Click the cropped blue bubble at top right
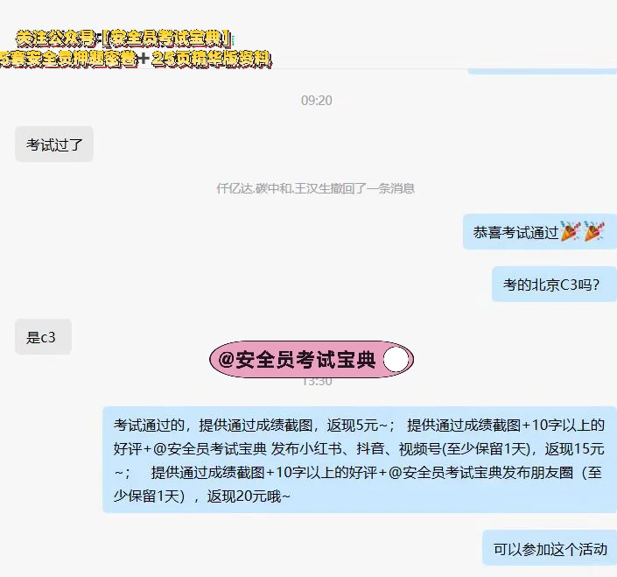This screenshot has width=617, height=577. point(542,71)
